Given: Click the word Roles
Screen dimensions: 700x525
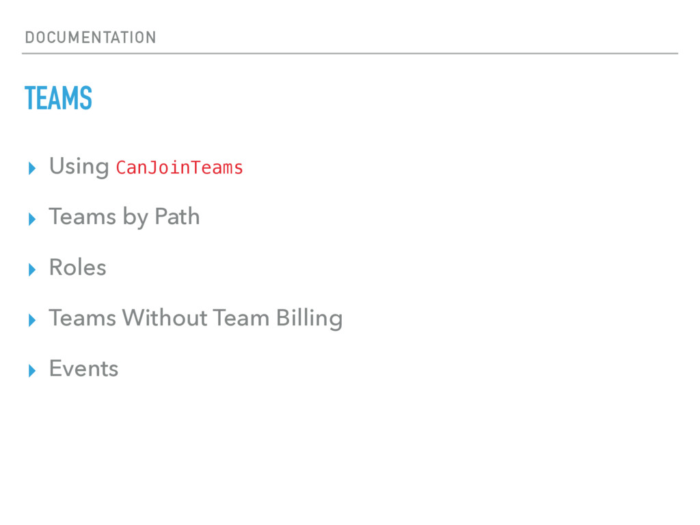Looking at the screenshot, I should [78, 267].
